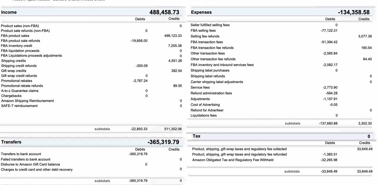Image resolution: width=378 pixels, height=185 pixels.
Task: Select Other transaction fees amount -2,565.84
Action: coord(330,53)
